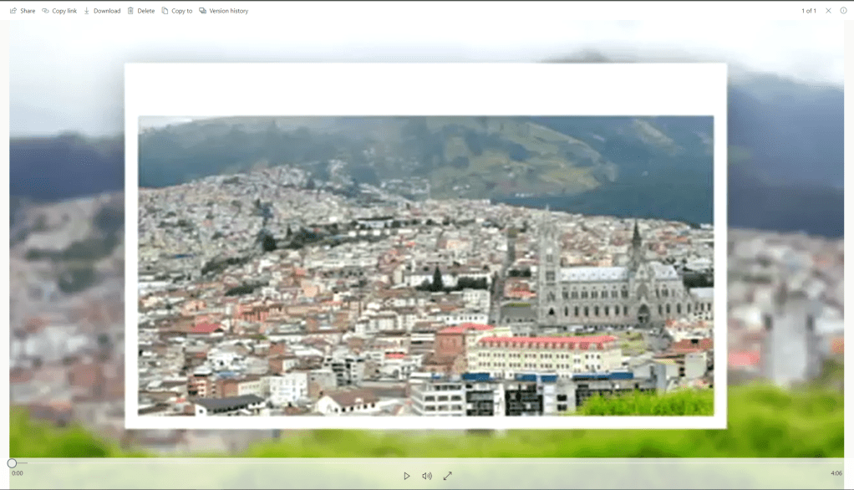Play the video
Screen dimensions: 854x490
pyautogui.click(x=407, y=476)
